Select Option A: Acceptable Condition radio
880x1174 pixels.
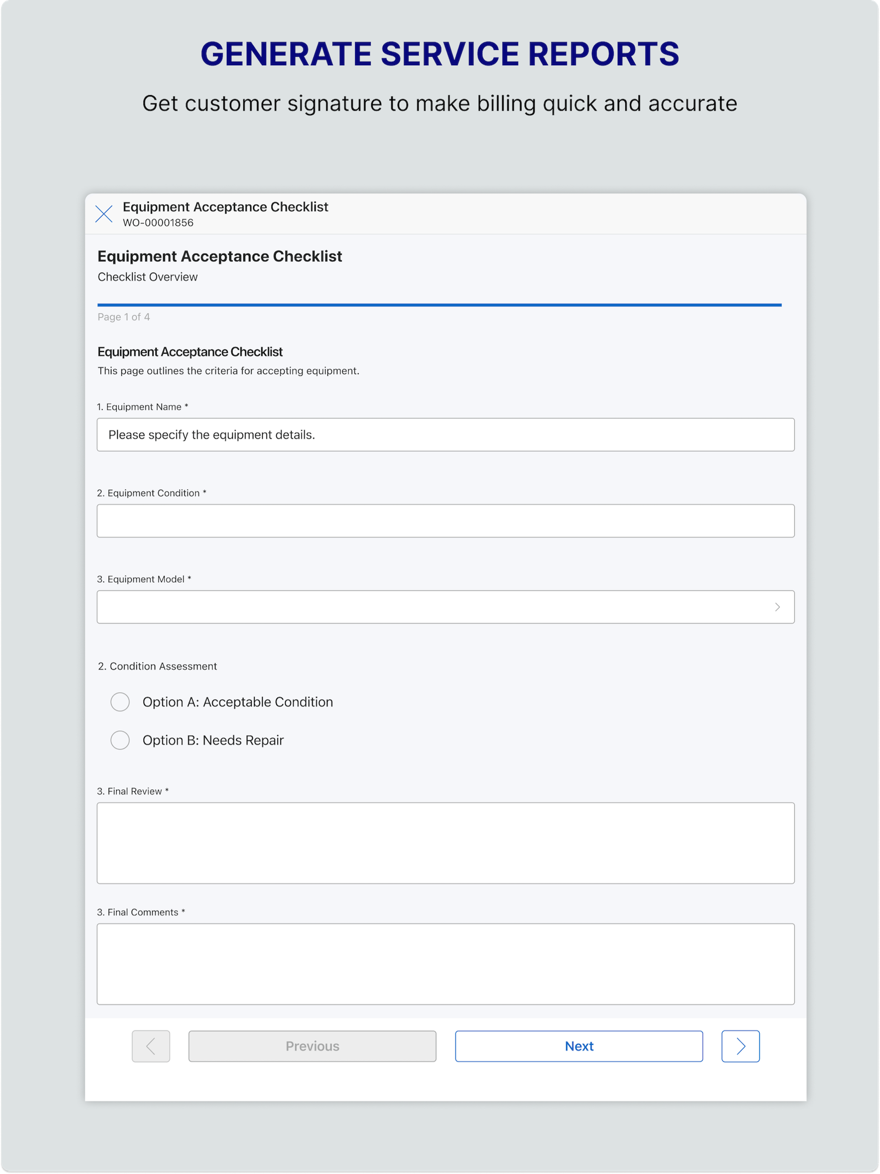pyautogui.click(x=120, y=702)
